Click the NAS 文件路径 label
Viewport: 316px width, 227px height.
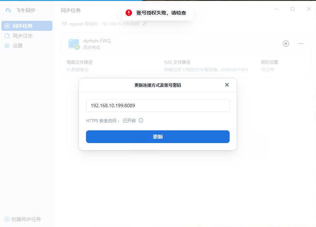(177, 62)
